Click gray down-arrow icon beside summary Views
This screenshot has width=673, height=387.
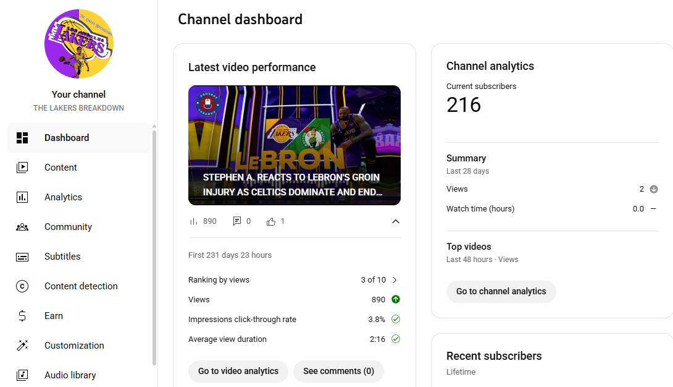coord(654,189)
